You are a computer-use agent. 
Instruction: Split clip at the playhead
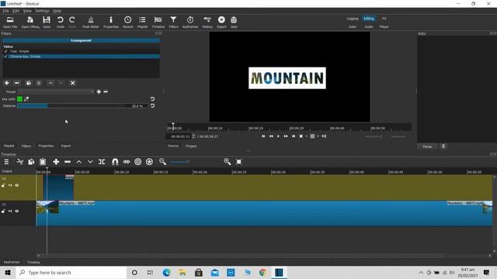click(x=102, y=162)
